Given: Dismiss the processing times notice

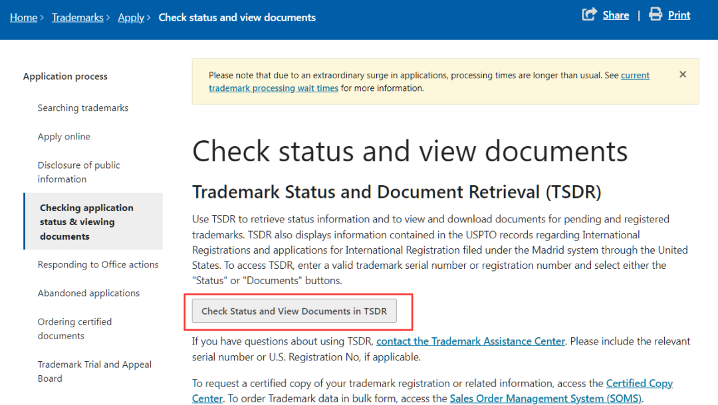Looking at the screenshot, I should point(682,74).
